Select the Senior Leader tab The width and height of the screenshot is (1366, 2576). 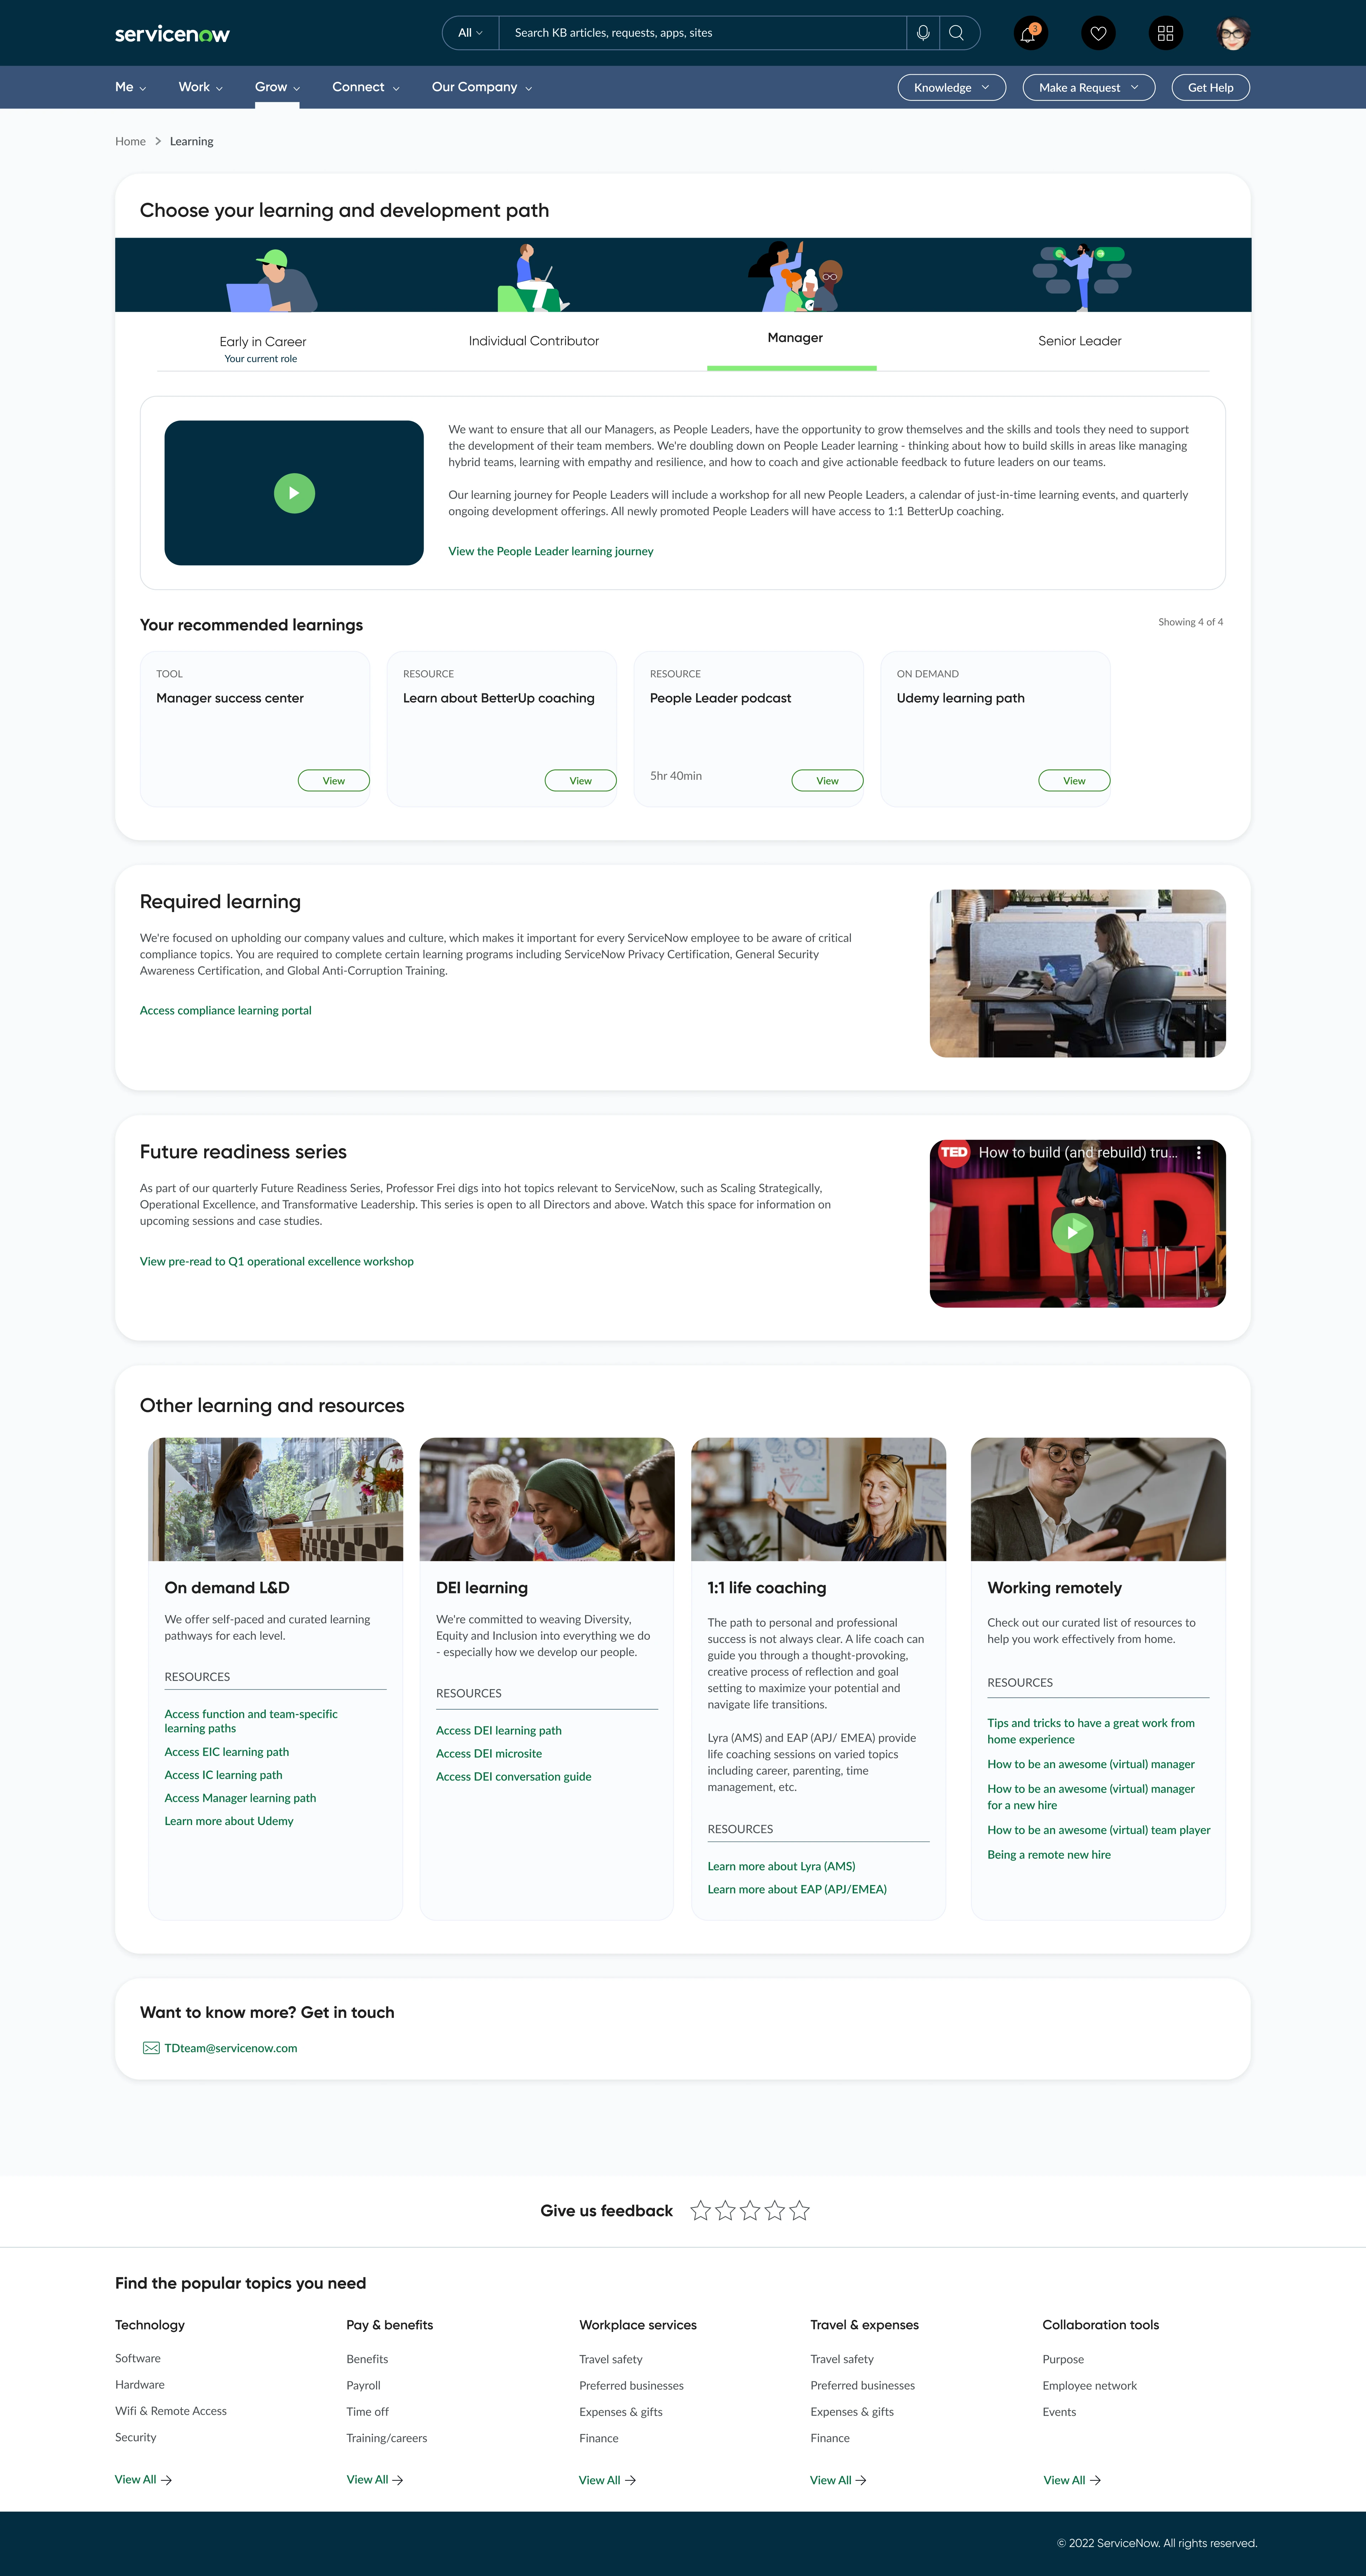(x=1080, y=341)
